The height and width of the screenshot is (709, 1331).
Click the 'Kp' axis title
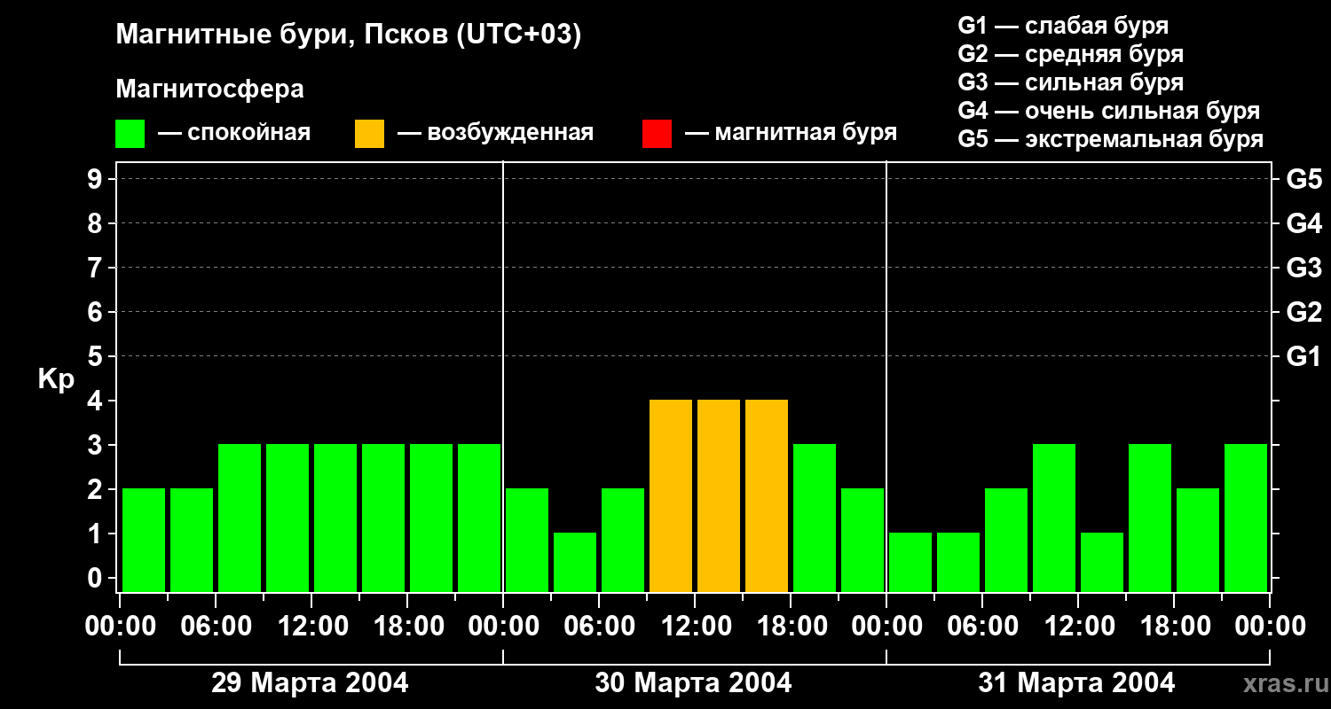56,380
